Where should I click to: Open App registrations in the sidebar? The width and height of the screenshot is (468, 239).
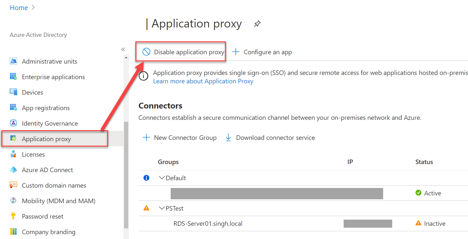[x=46, y=108]
